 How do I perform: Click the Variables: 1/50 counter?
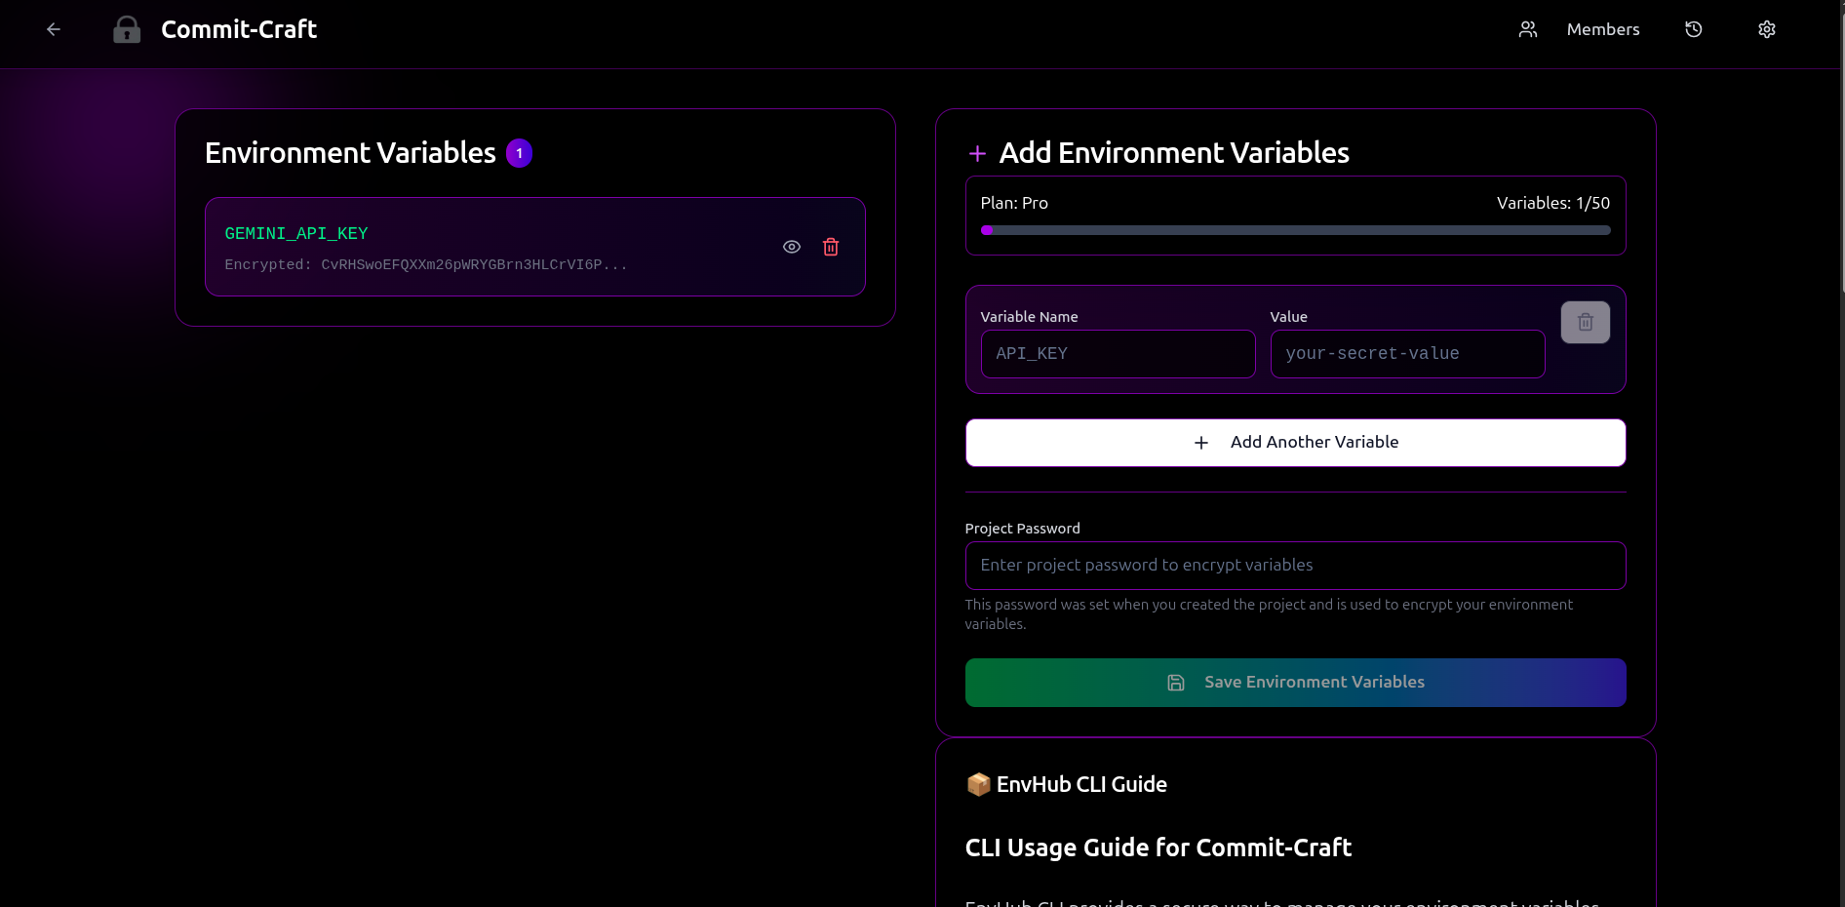(1553, 203)
